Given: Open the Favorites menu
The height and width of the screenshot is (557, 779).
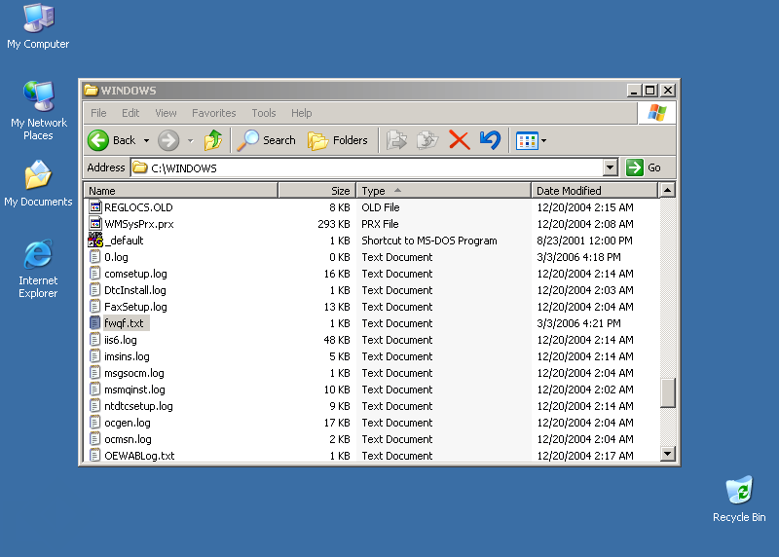Looking at the screenshot, I should tap(213, 113).
